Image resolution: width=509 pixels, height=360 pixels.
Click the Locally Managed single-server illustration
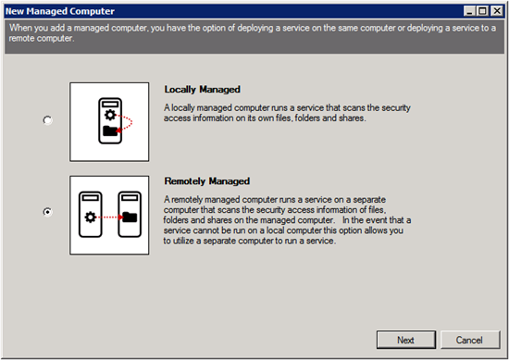coord(109,122)
